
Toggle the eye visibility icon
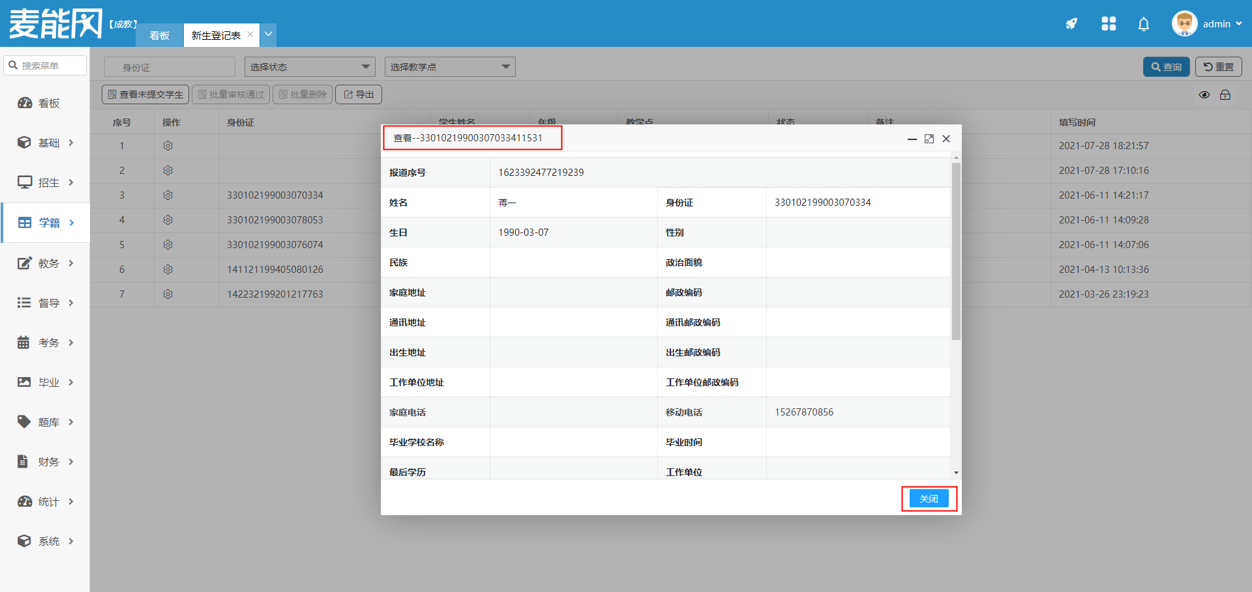(x=1204, y=95)
